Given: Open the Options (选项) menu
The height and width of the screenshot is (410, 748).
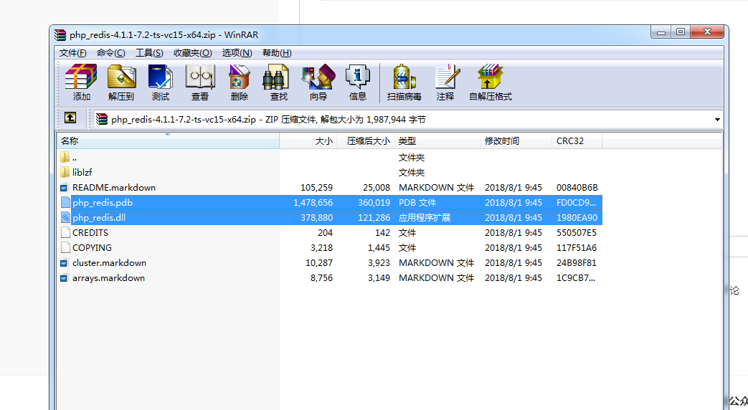Looking at the screenshot, I should pyautogui.click(x=237, y=53).
